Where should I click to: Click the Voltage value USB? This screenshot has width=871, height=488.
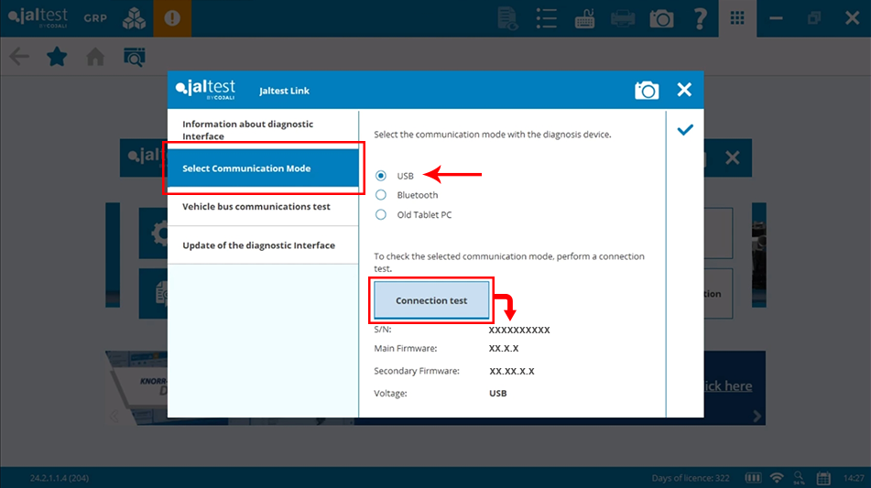click(497, 393)
